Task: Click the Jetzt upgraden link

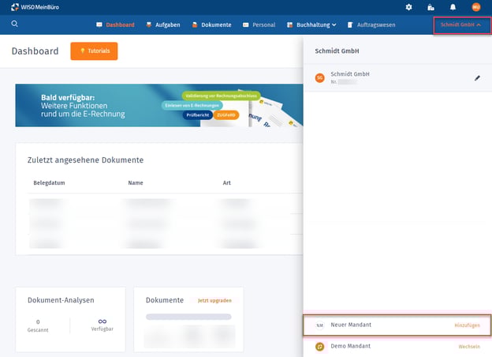Action: tap(214, 300)
